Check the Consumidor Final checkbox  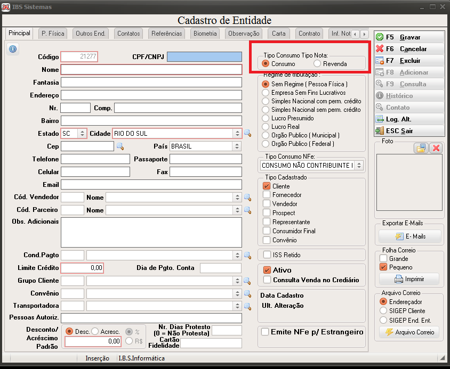(x=267, y=231)
